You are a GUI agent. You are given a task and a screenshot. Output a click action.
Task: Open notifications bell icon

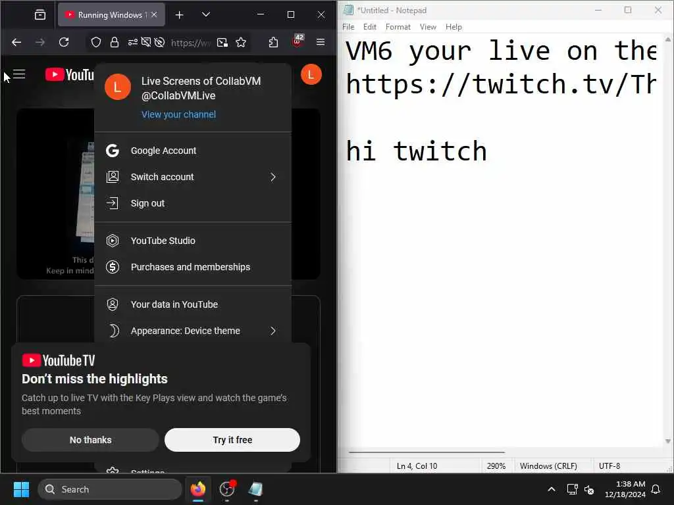point(656,489)
